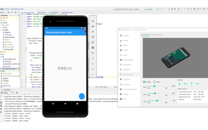Click the blue floating action button
208x130 pixels.
coord(82,96)
